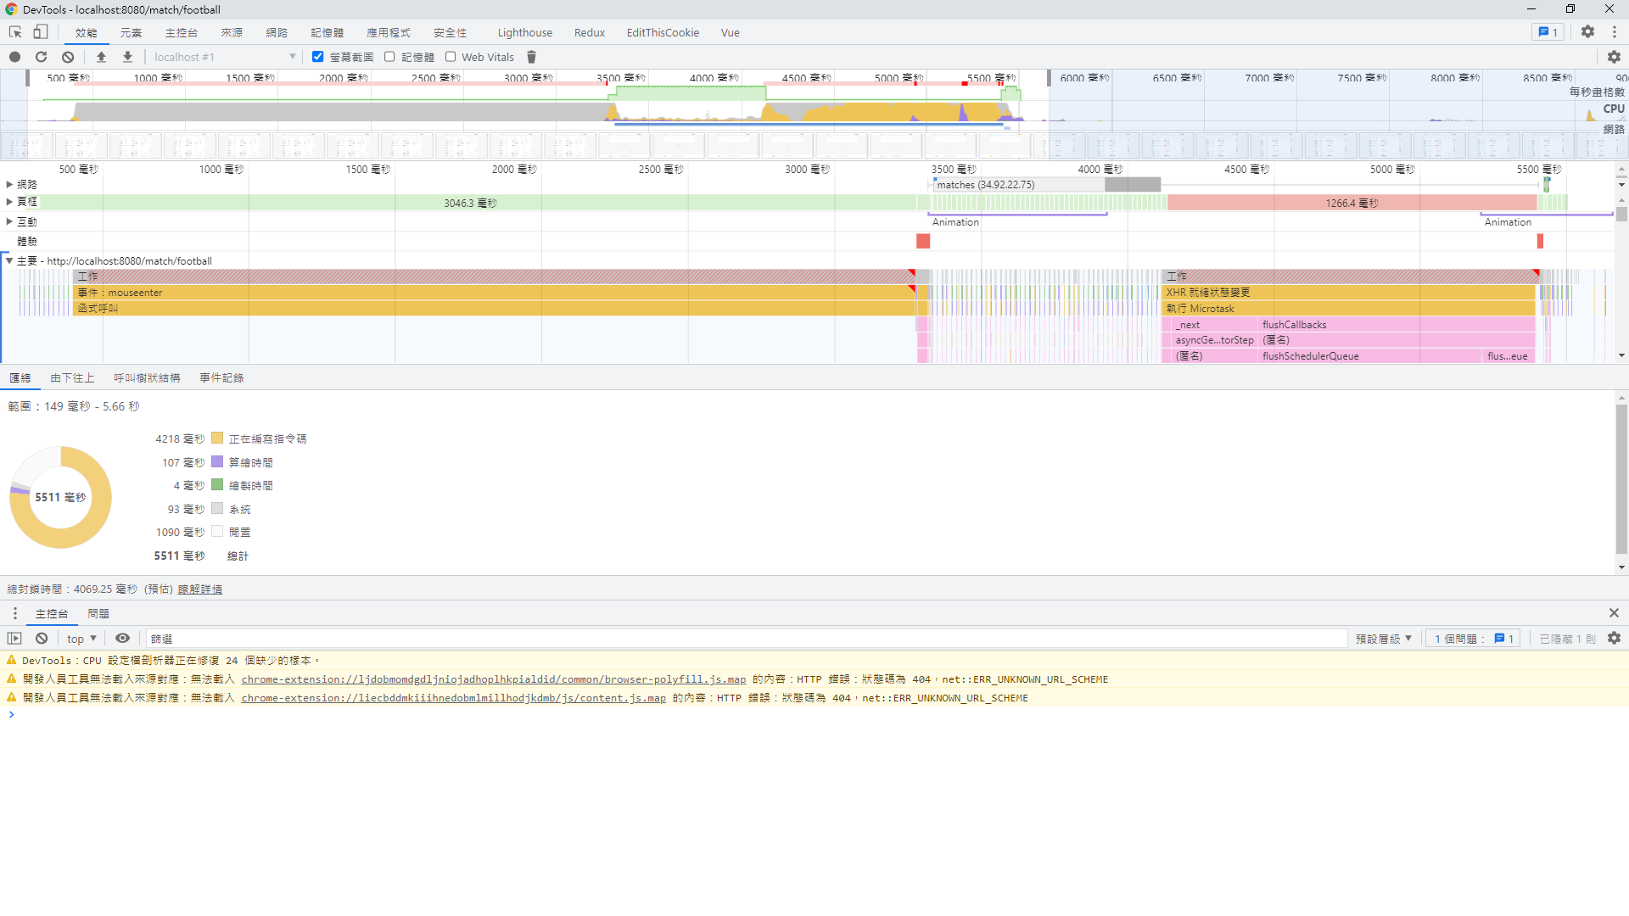Toggle the device toolbar icon
Image resolution: width=1629 pixels, height=916 pixels.
(x=40, y=32)
